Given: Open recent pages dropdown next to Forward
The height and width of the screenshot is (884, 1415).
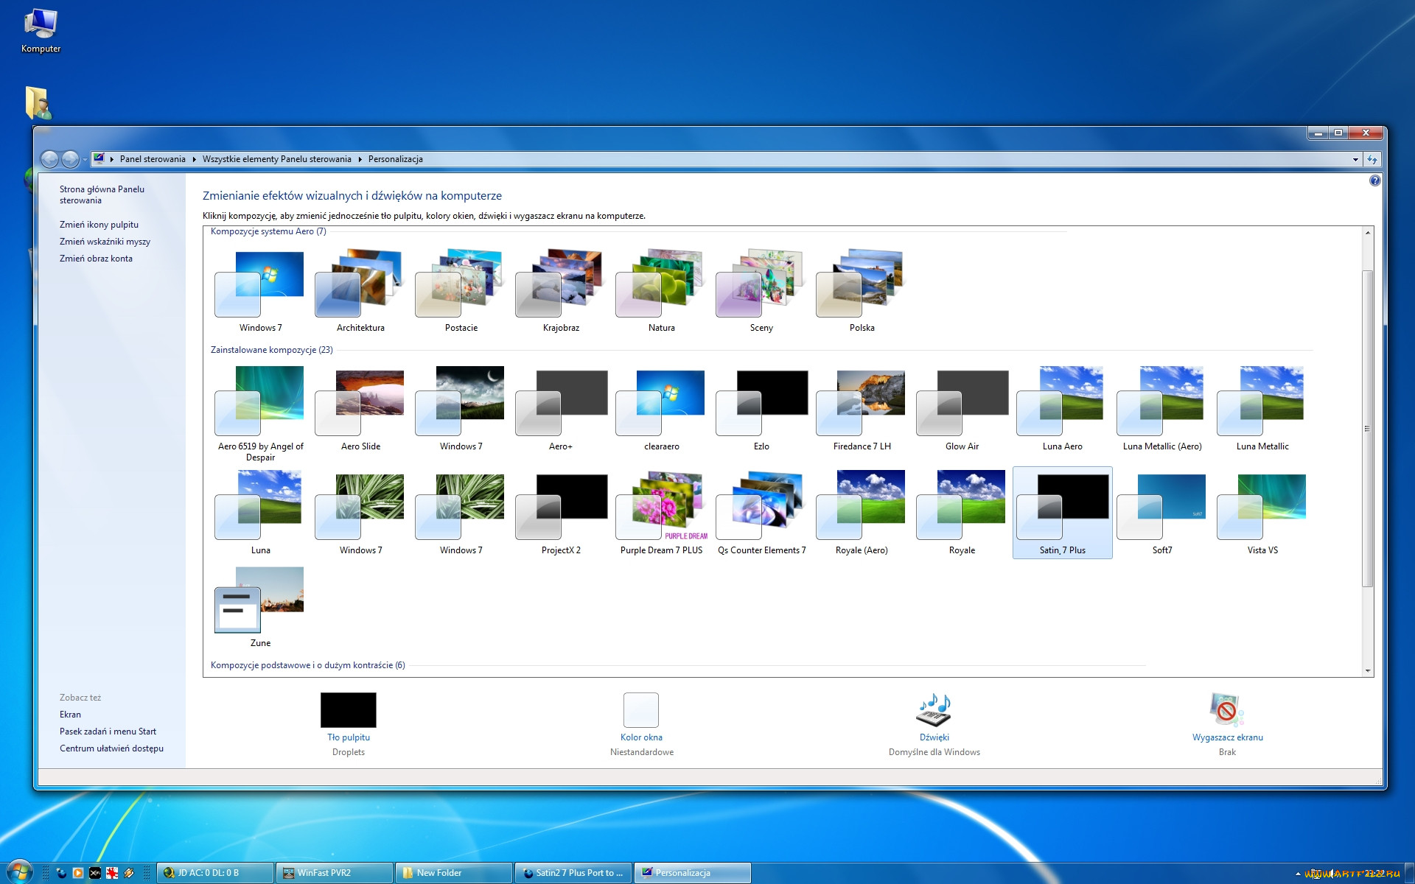Looking at the screenshot, I should click(85, 159).
